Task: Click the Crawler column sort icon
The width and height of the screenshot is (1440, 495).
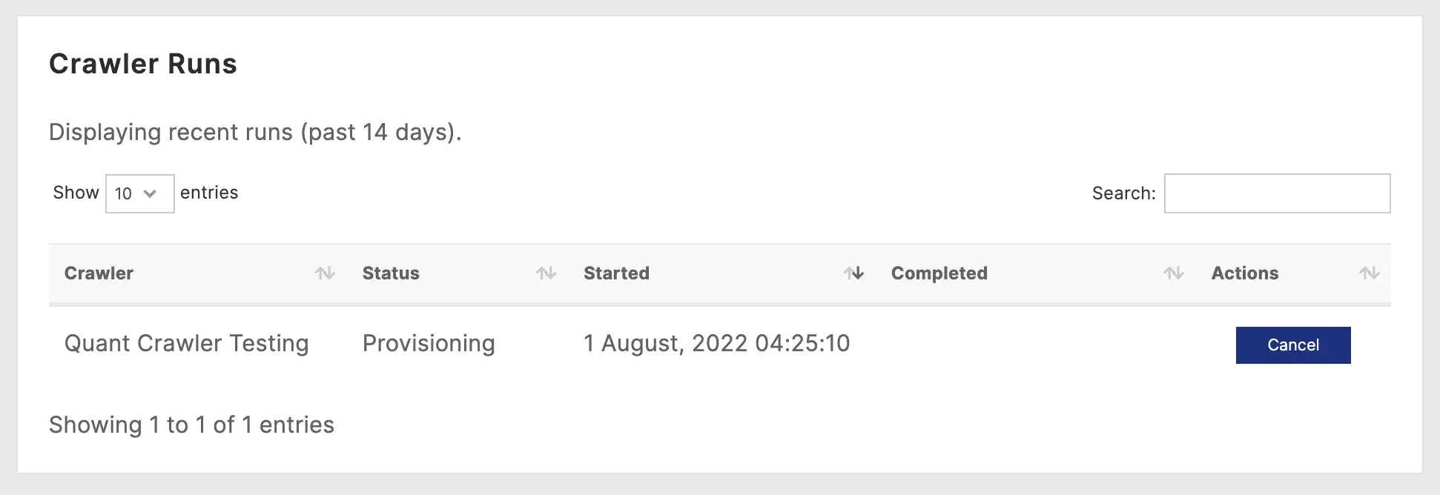Action: 325,273
